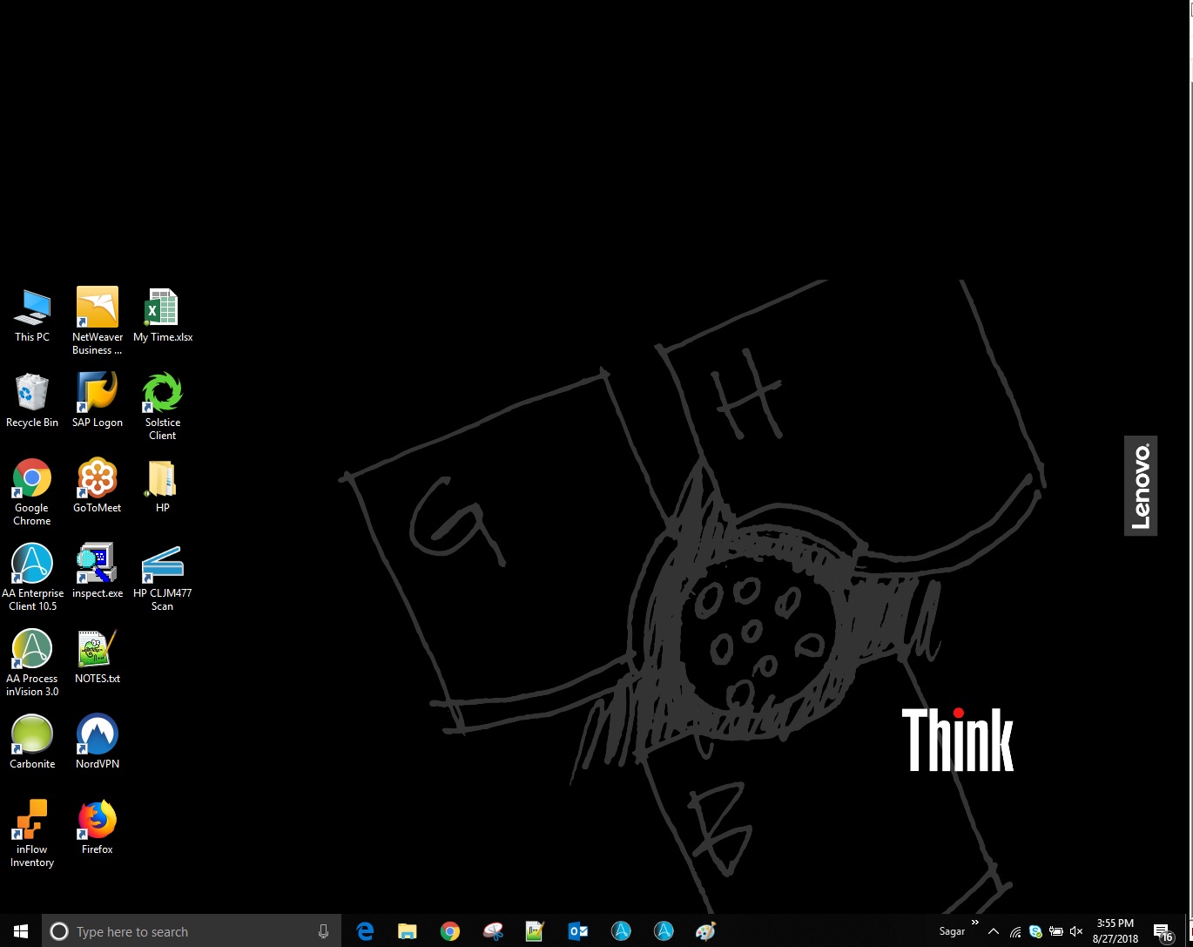
Task: Open Wi-Fi network tray icon
Action: point(1015,931)
